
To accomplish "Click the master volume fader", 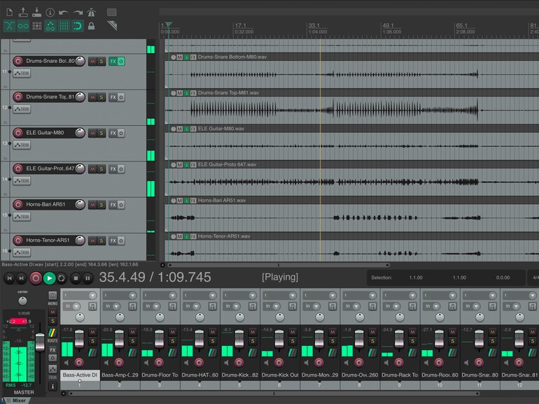I will 40,342.
